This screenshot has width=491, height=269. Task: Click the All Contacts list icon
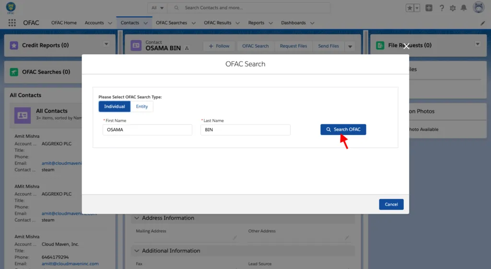23,115
